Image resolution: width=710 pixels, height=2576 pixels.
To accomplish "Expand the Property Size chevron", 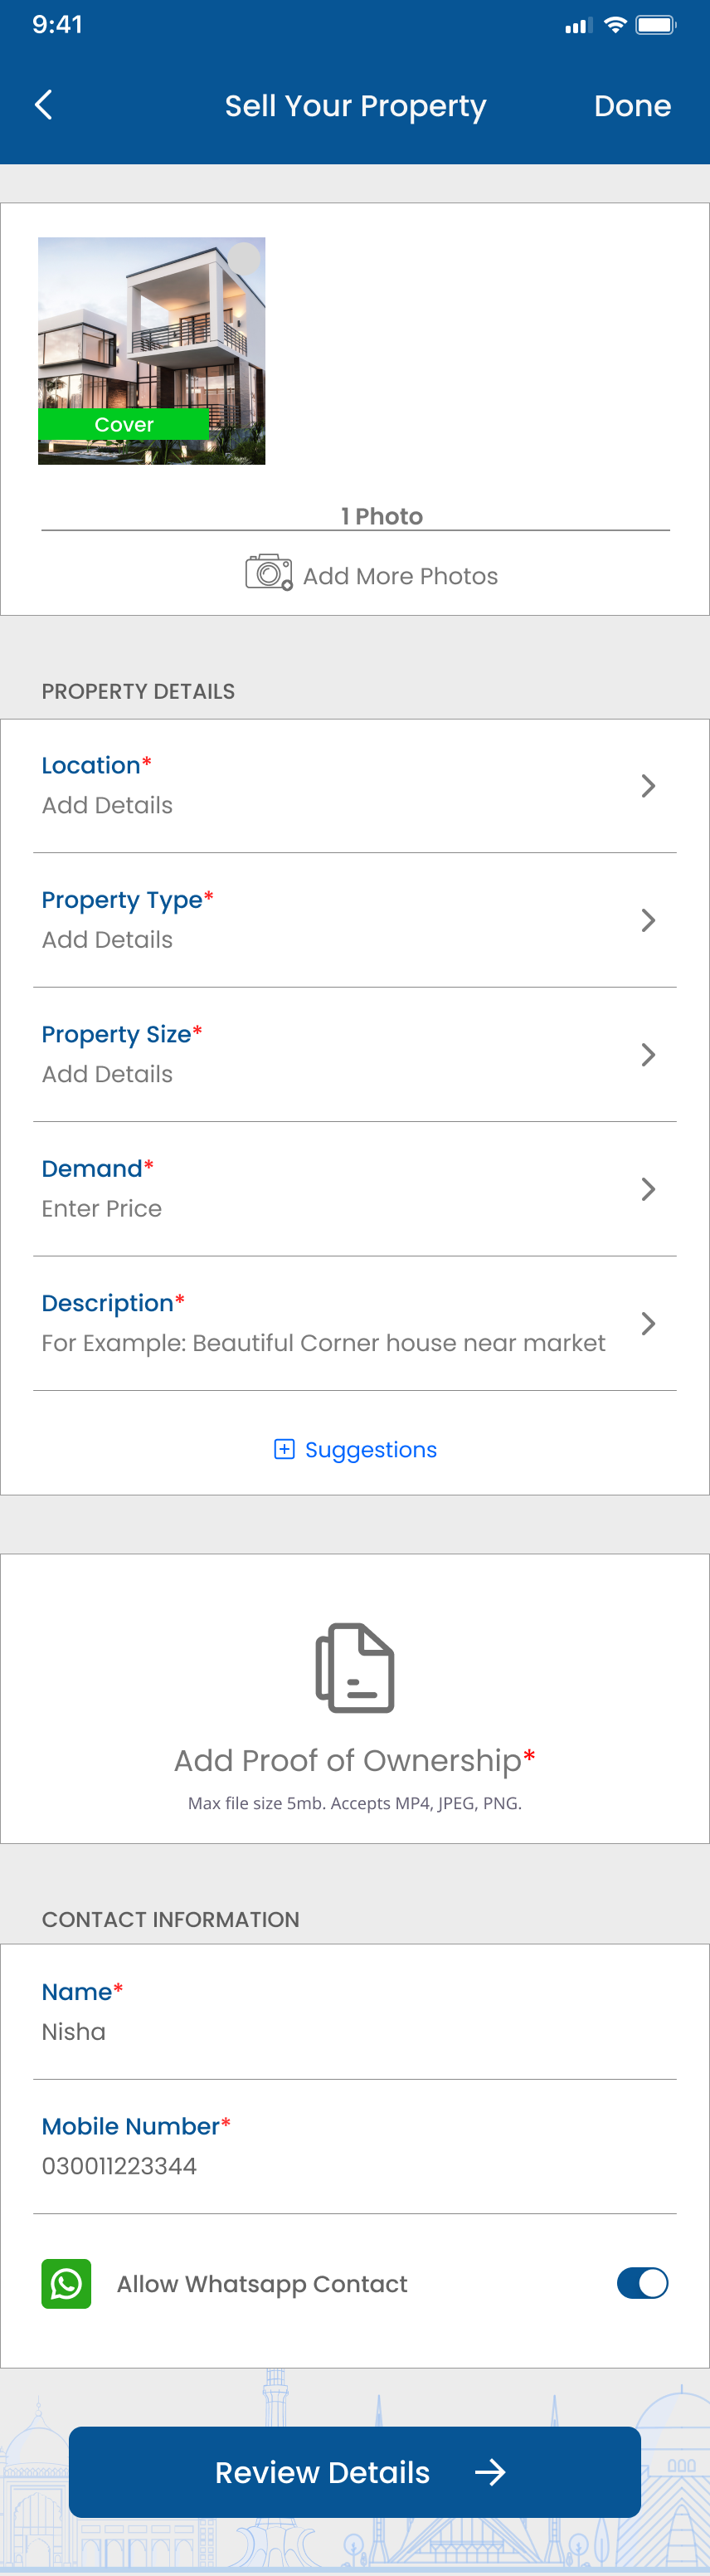I will 648,1054.
